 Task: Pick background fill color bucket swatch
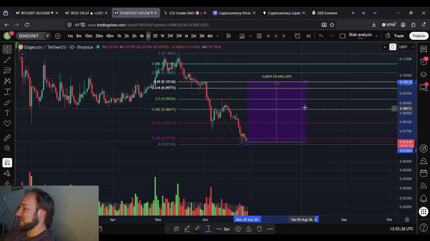[198, 229]
